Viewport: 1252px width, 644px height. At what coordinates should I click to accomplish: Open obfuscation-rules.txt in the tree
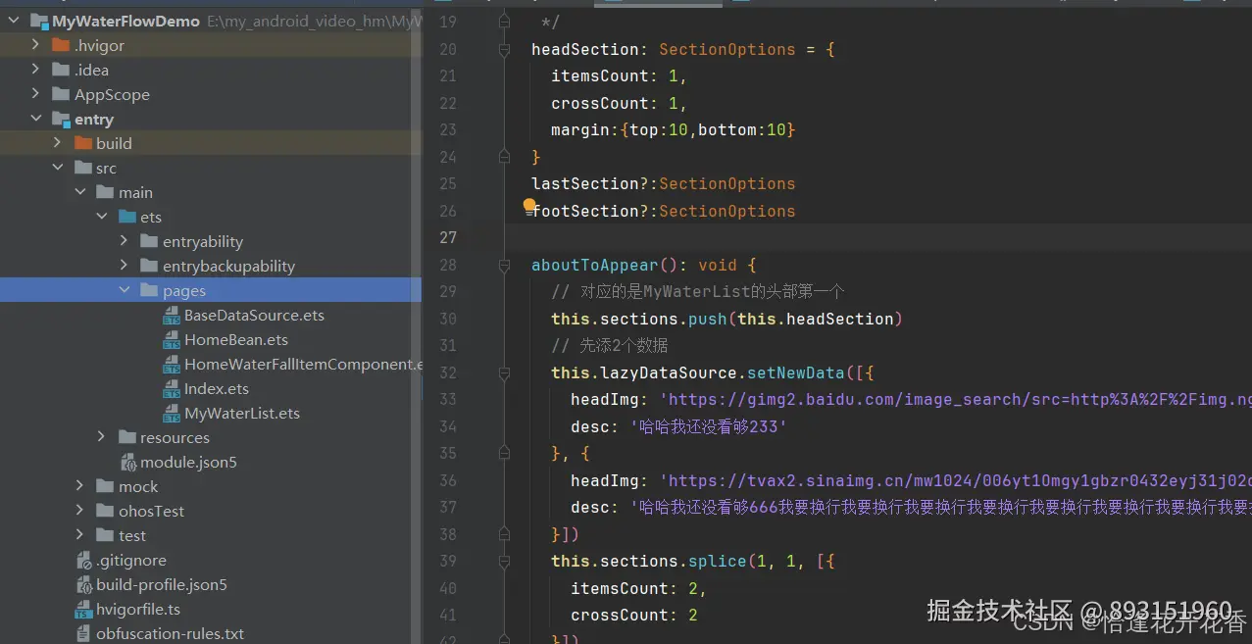(170, 634)
